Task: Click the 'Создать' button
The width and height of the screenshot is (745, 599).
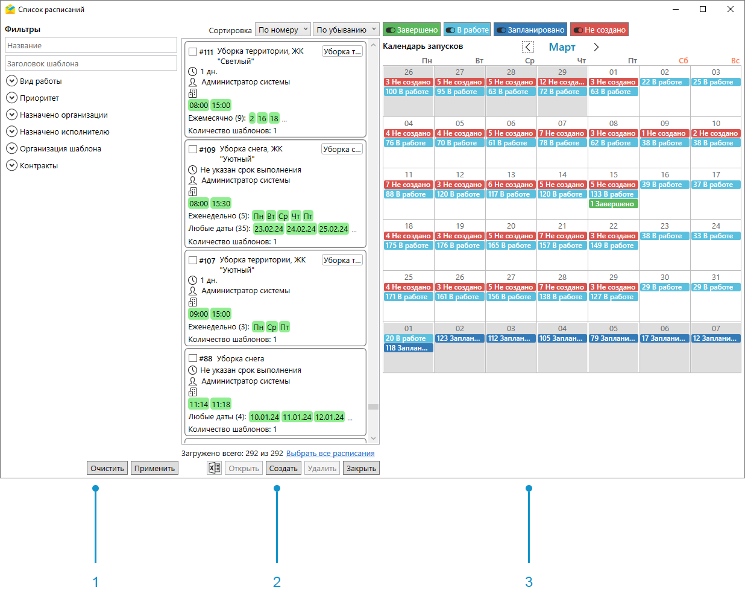Action: point(283,468)
